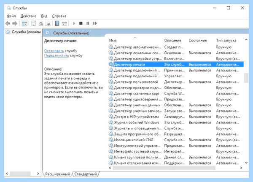253x182 pixels.
Task: Click Диспетчер печати name in highlighted row
Action: [x=129, y=64]
